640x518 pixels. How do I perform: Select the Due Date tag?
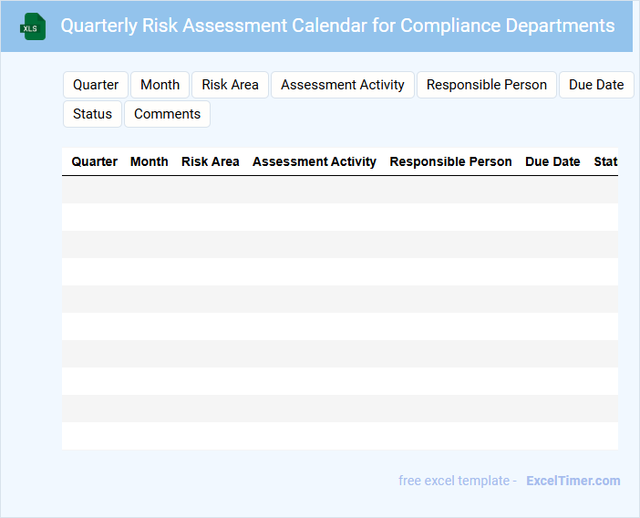coord(596,85)
